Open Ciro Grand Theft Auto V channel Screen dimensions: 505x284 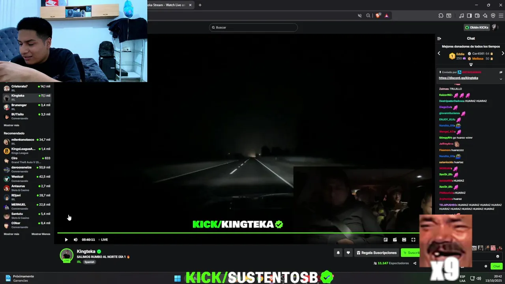click(27, 160)
